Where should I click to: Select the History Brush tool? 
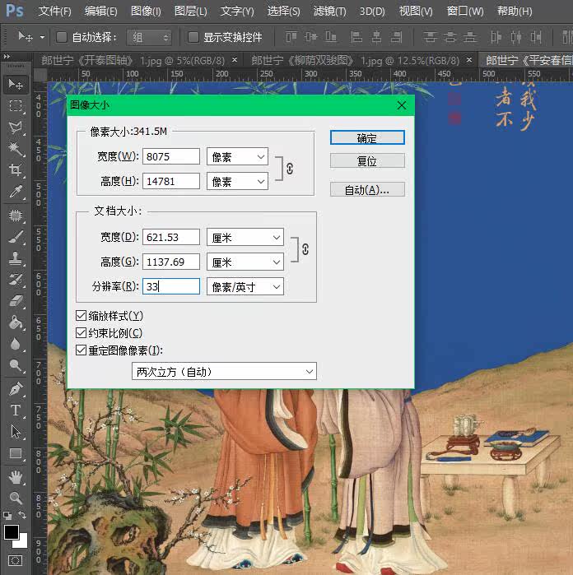tap(16, 280)
